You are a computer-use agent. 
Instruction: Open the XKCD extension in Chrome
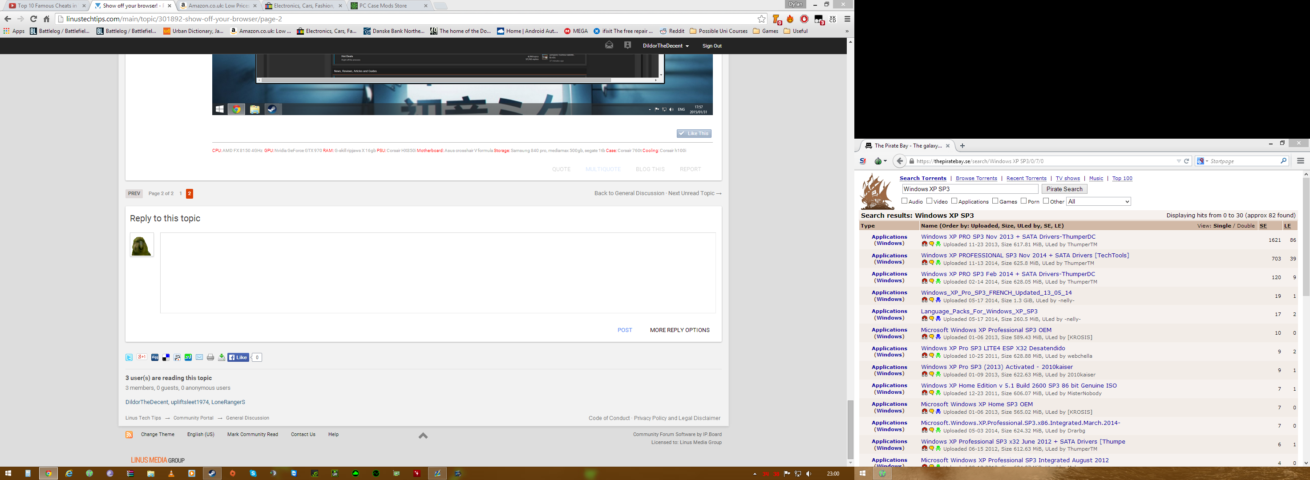click(833, 19)
